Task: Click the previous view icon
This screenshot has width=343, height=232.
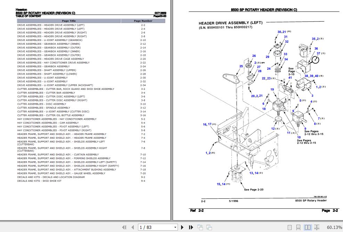Action: click(200, 227)
